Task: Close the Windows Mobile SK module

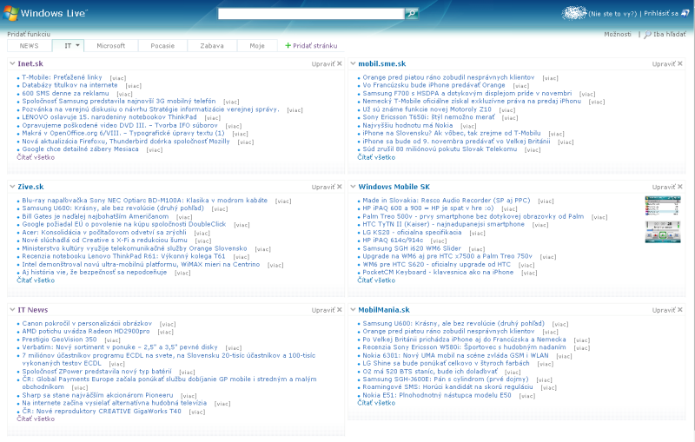Action: point(680,187)
